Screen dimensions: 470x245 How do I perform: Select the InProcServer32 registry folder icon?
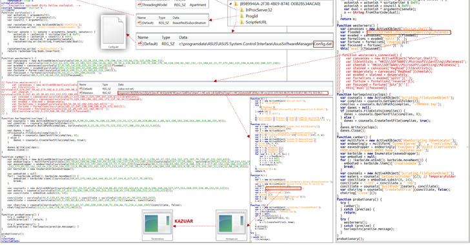click(241, 10)
